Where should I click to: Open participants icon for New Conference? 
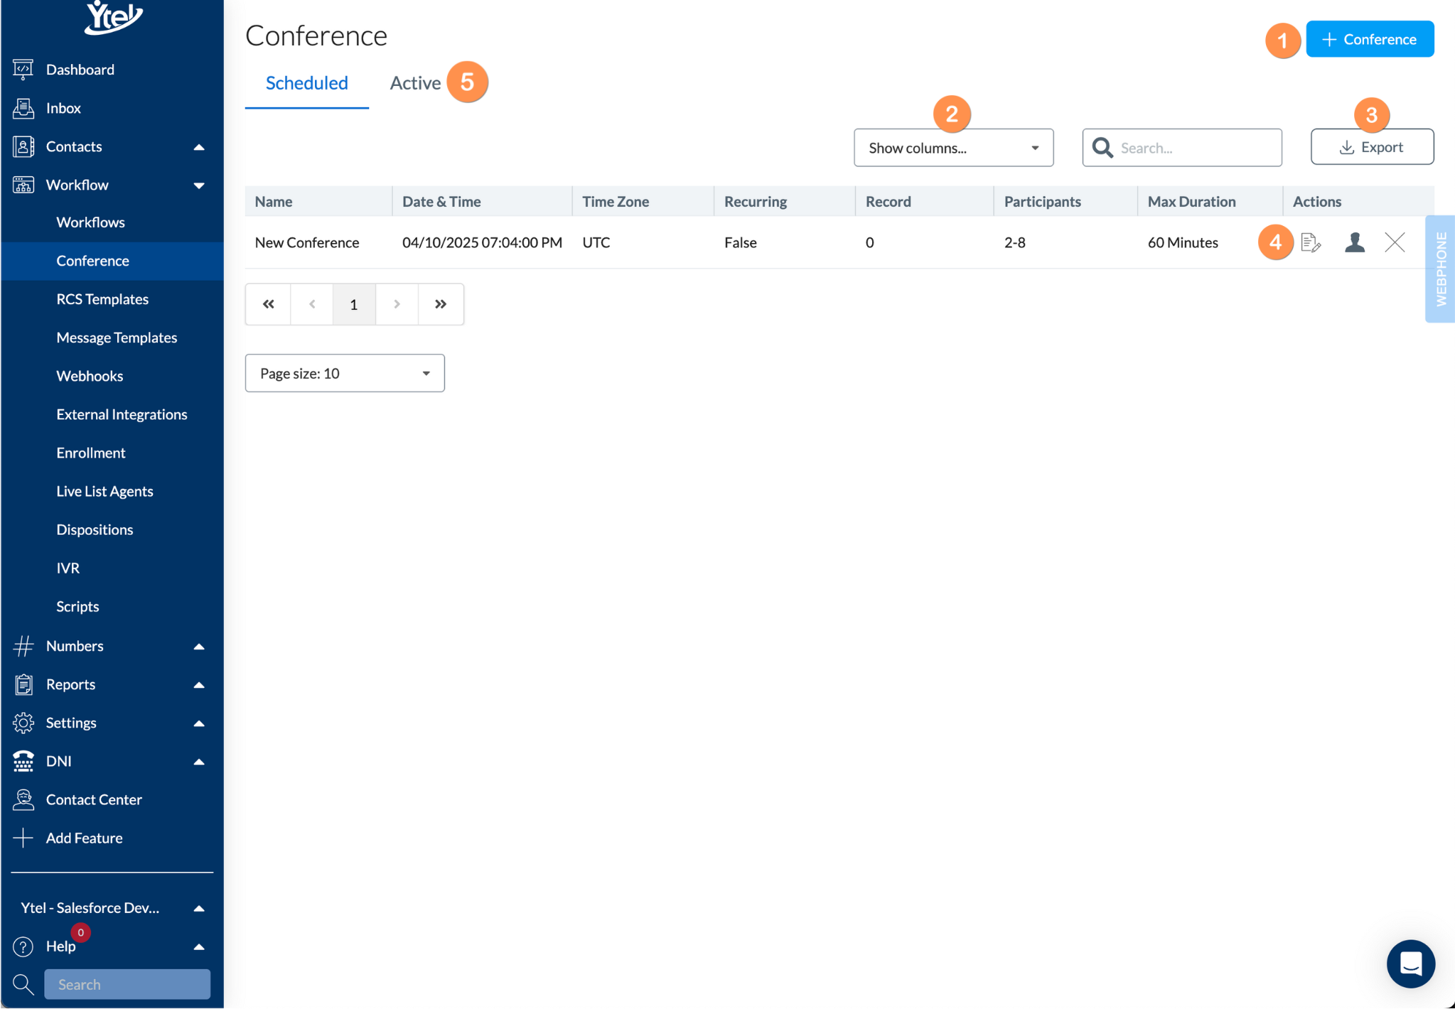[1355, 242]
